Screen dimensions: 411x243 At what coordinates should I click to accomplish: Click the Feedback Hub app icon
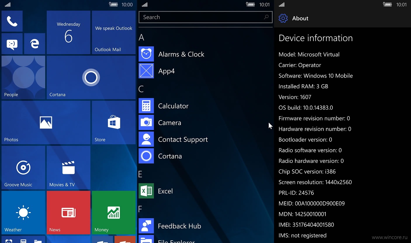click(146, 226)
